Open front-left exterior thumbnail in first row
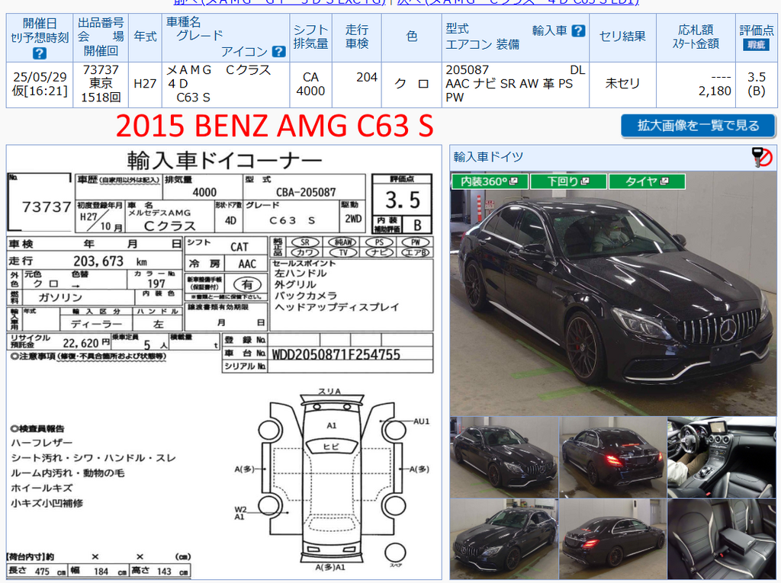This screenshot has height=583, width=781. [504, 457]
